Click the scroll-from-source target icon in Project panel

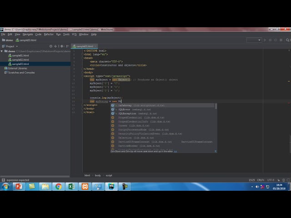[51, 46]
